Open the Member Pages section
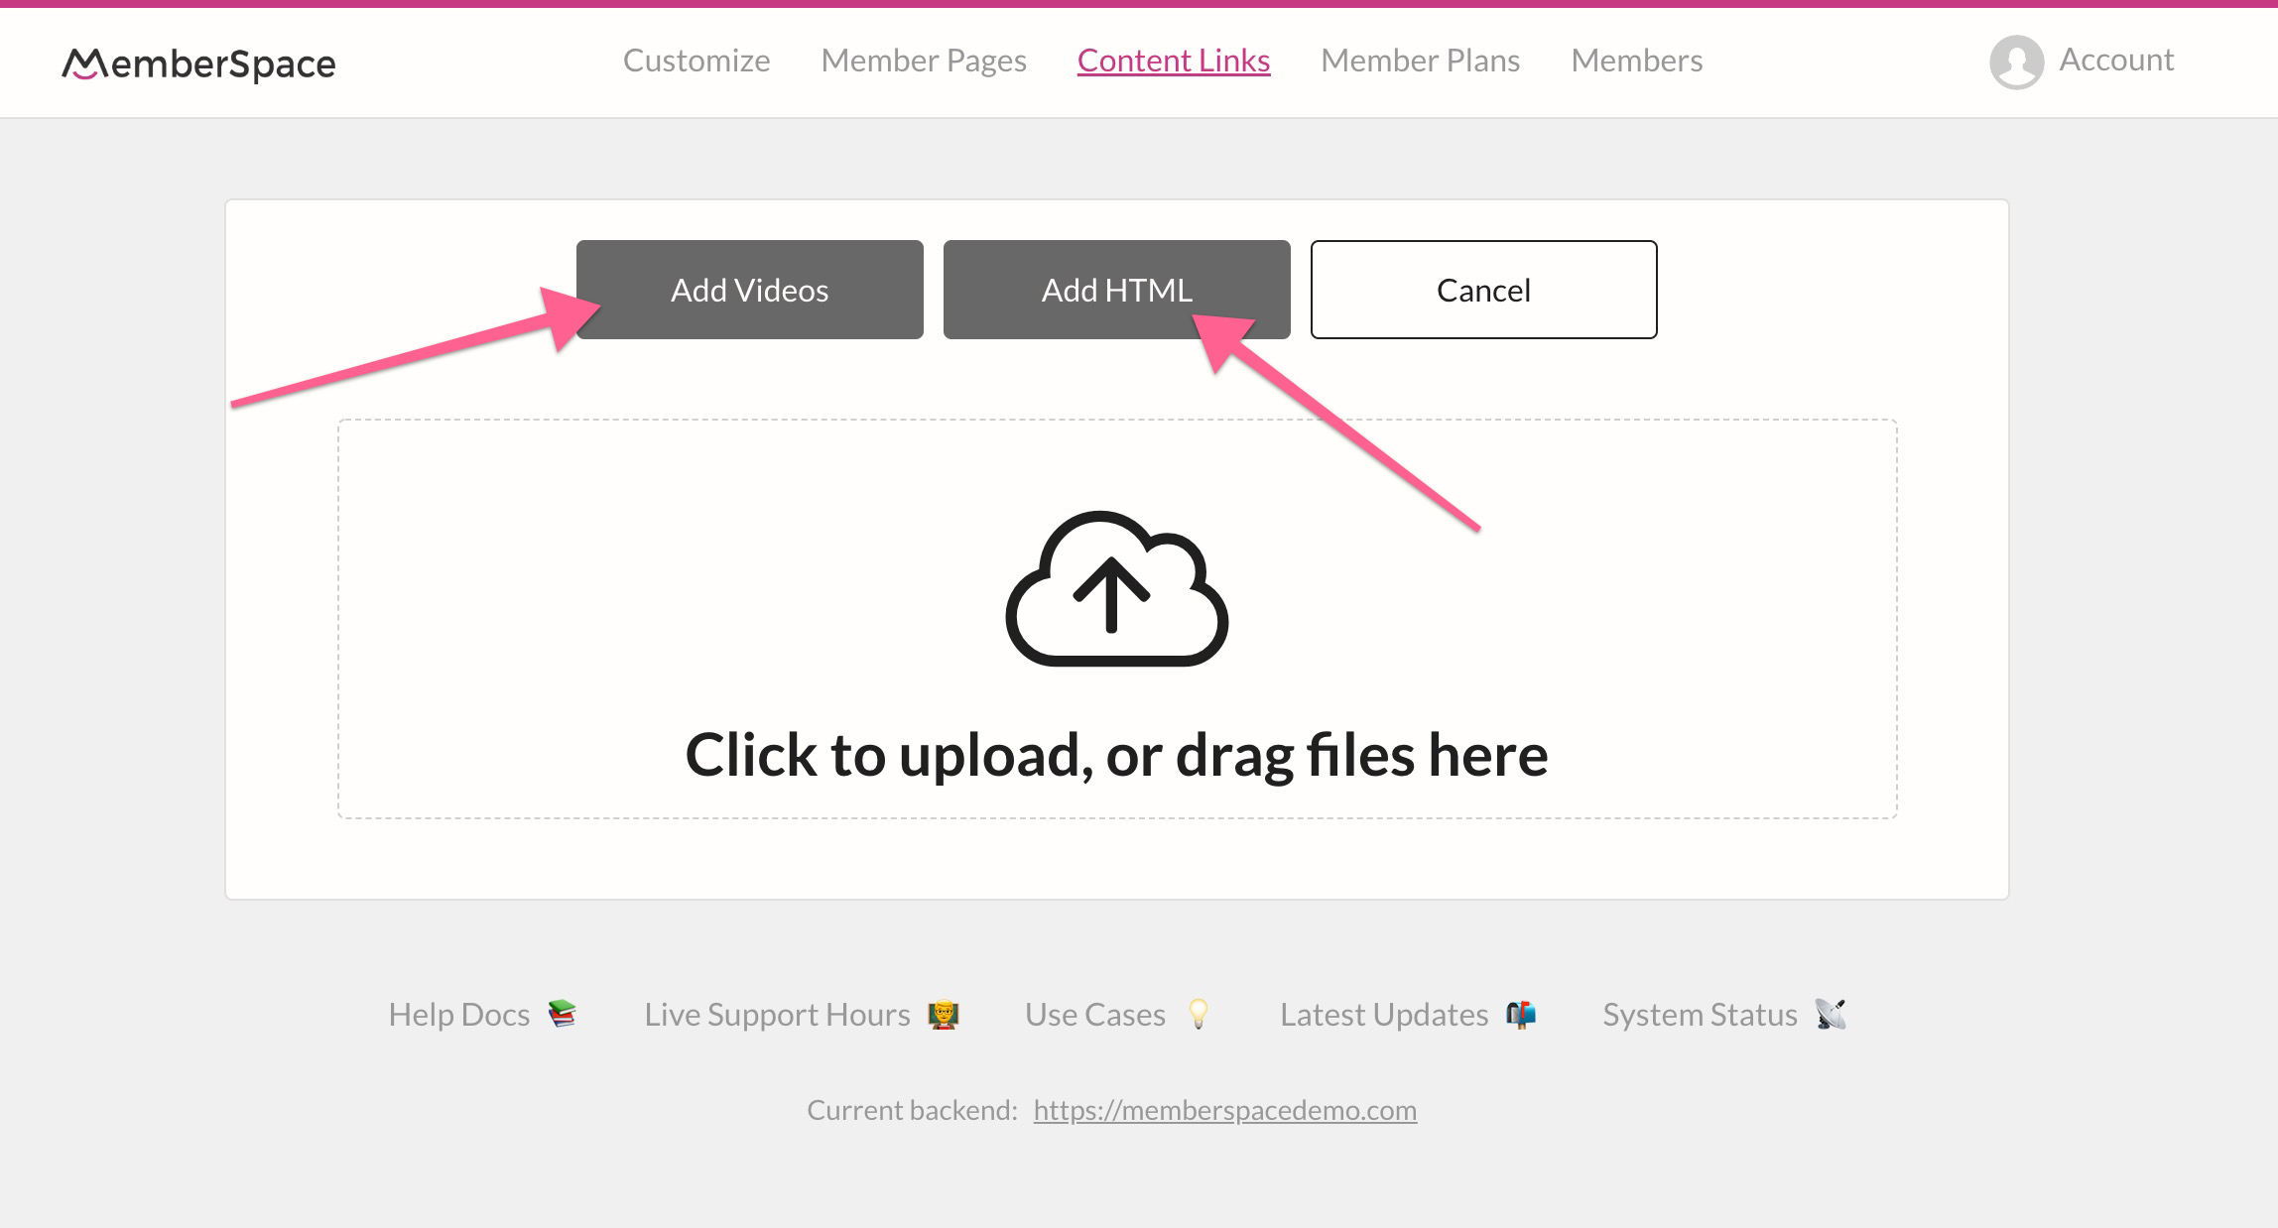 click(923, 60)
